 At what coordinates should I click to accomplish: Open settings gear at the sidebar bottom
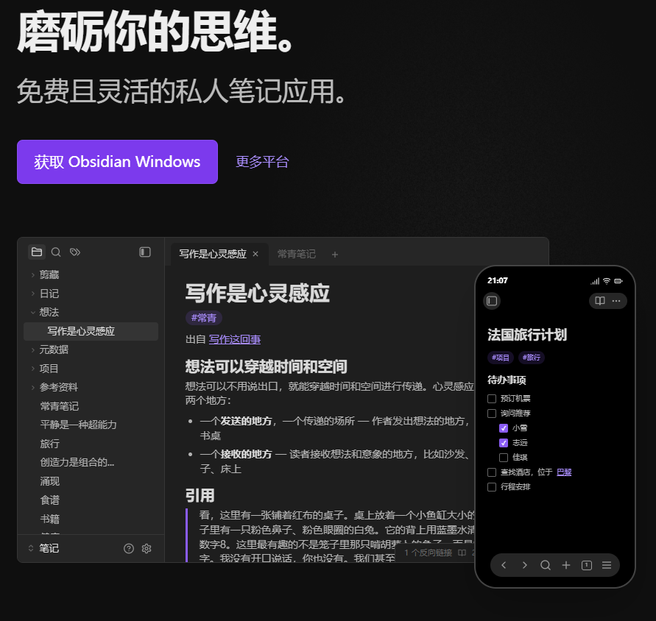147,548
